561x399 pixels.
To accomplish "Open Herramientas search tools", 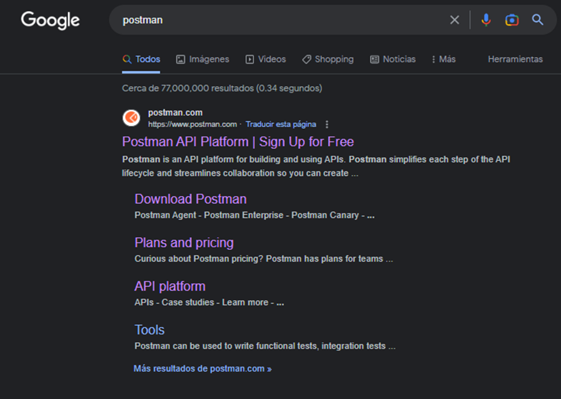I will coord(515,59).
